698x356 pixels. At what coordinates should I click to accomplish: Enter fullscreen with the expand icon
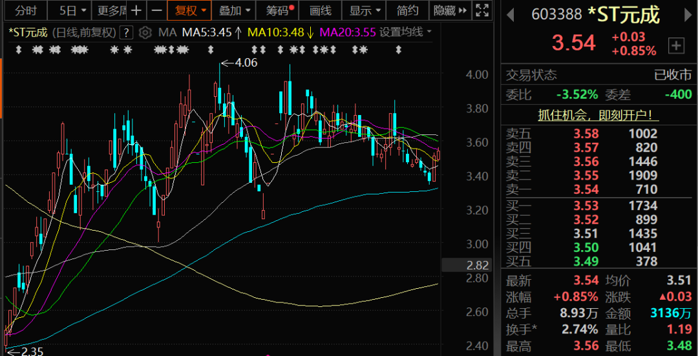click(x=481, y=11)
